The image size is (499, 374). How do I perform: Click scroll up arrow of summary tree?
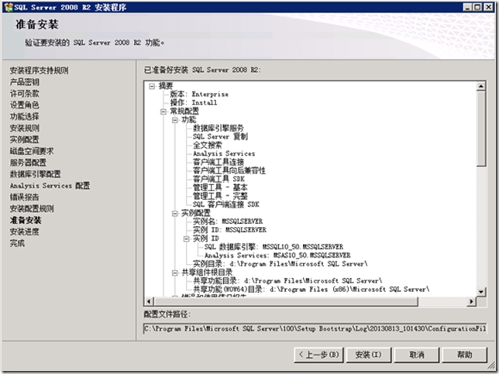(481, 86)
